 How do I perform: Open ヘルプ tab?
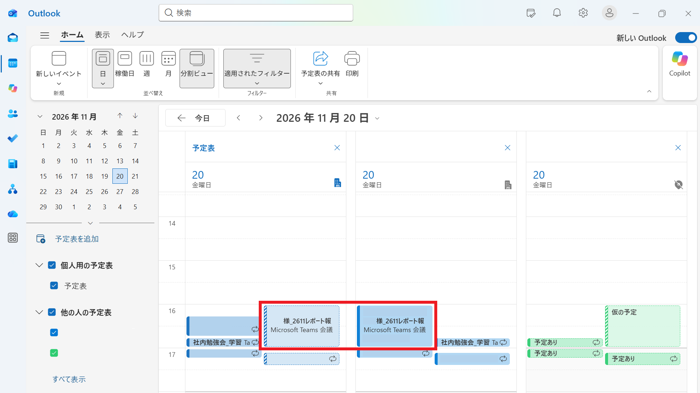pyautogui.click(x=132, y=35)
